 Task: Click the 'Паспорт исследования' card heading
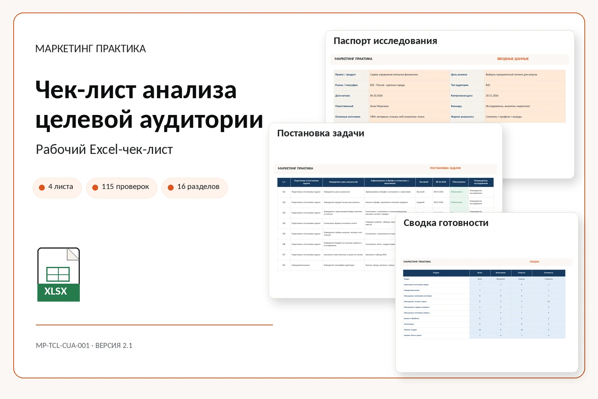point(385,41)
